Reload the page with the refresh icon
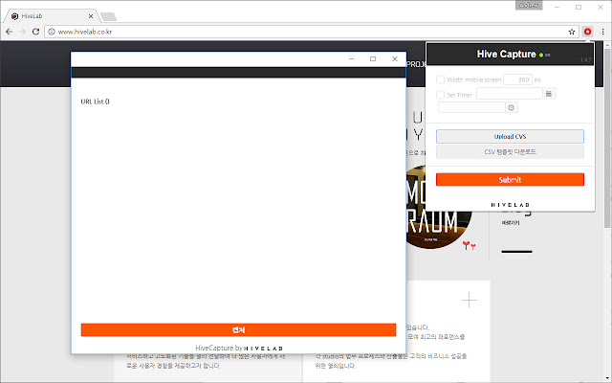The height and width of the screenshot is (383, 612). click(35, 32)
